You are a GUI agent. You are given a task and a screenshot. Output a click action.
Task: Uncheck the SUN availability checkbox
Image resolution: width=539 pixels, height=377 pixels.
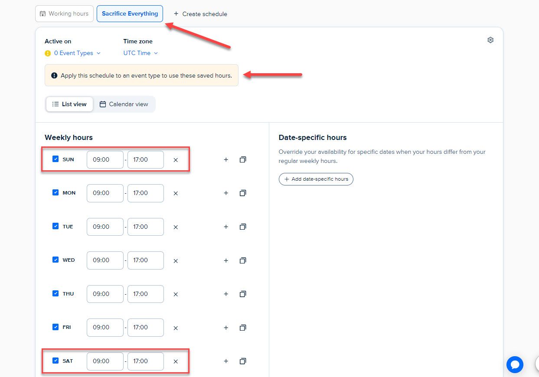tap(56, 159)
